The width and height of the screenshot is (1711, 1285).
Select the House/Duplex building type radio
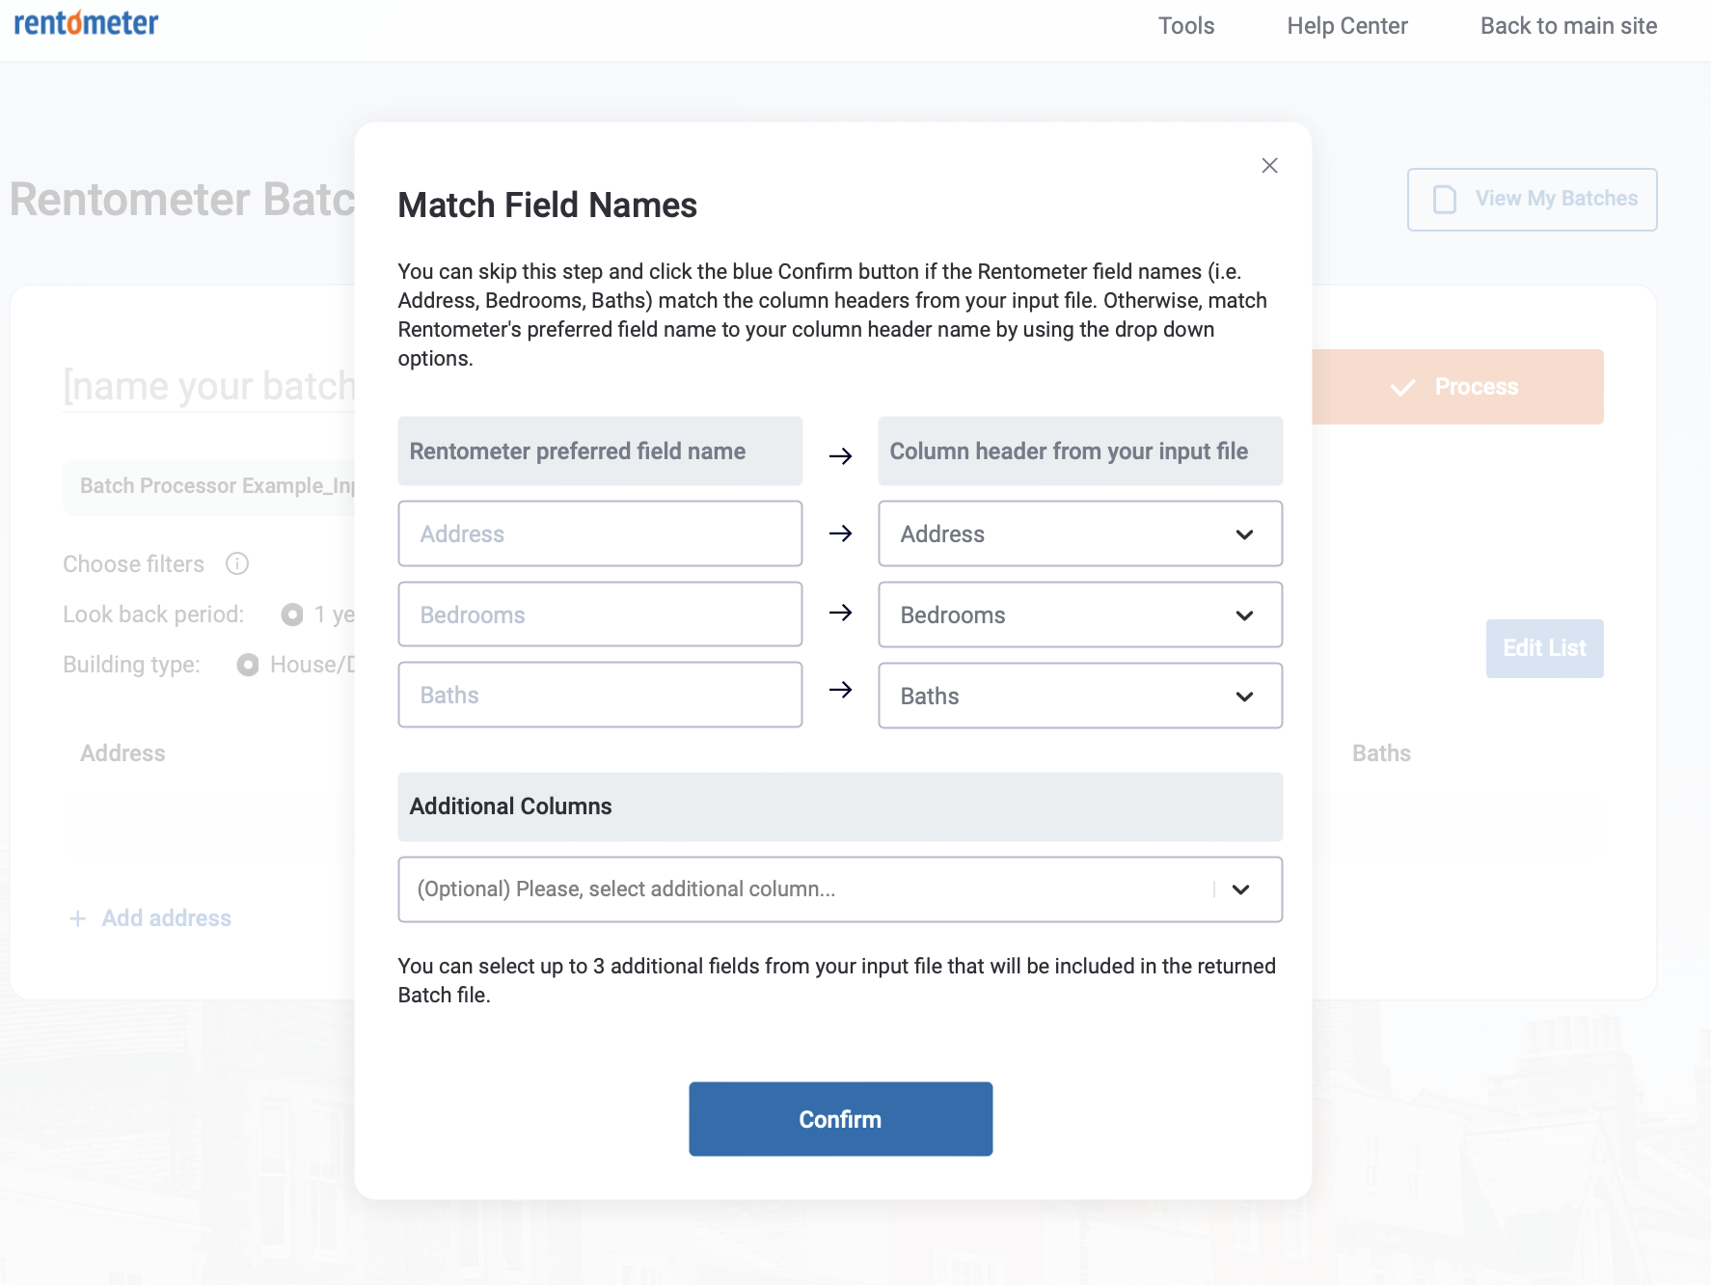pyautogui.click(x=248, y=665)
